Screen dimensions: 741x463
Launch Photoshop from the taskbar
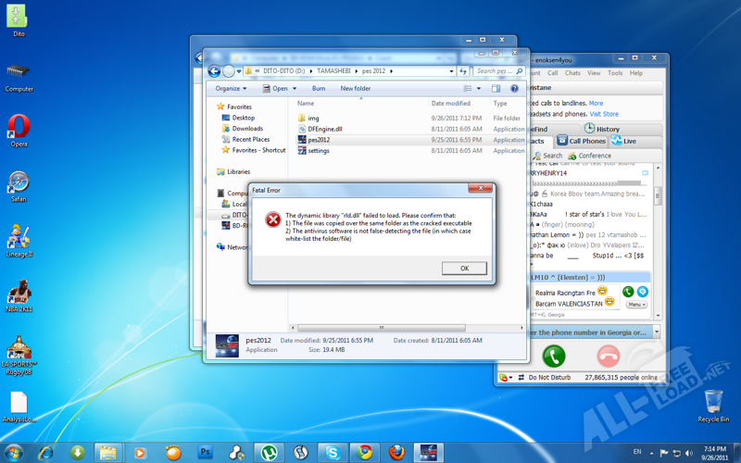[x=206, y=453]
